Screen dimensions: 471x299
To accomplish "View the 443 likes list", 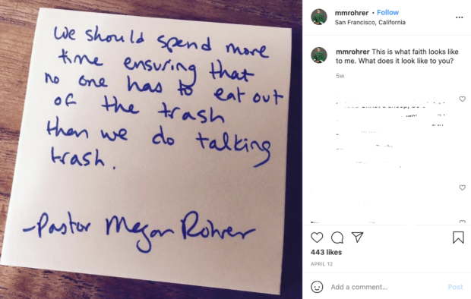I will [326, 252].
